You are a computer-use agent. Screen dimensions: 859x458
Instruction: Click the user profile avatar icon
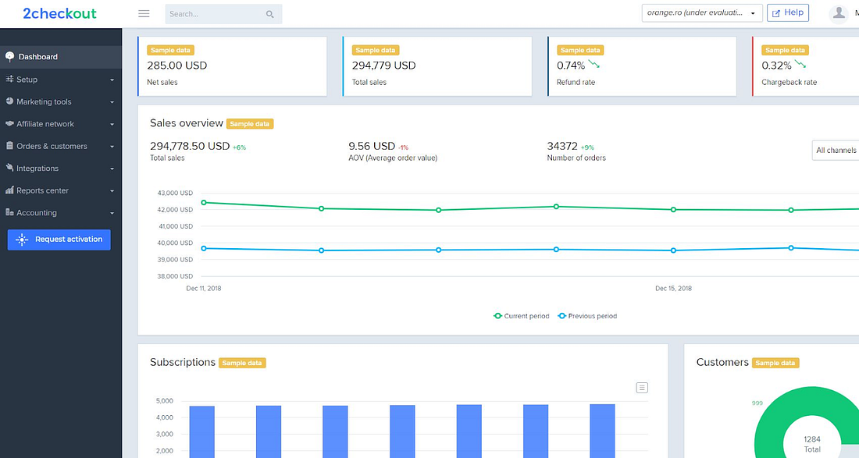pyautogui.click(x=839, y=13)
